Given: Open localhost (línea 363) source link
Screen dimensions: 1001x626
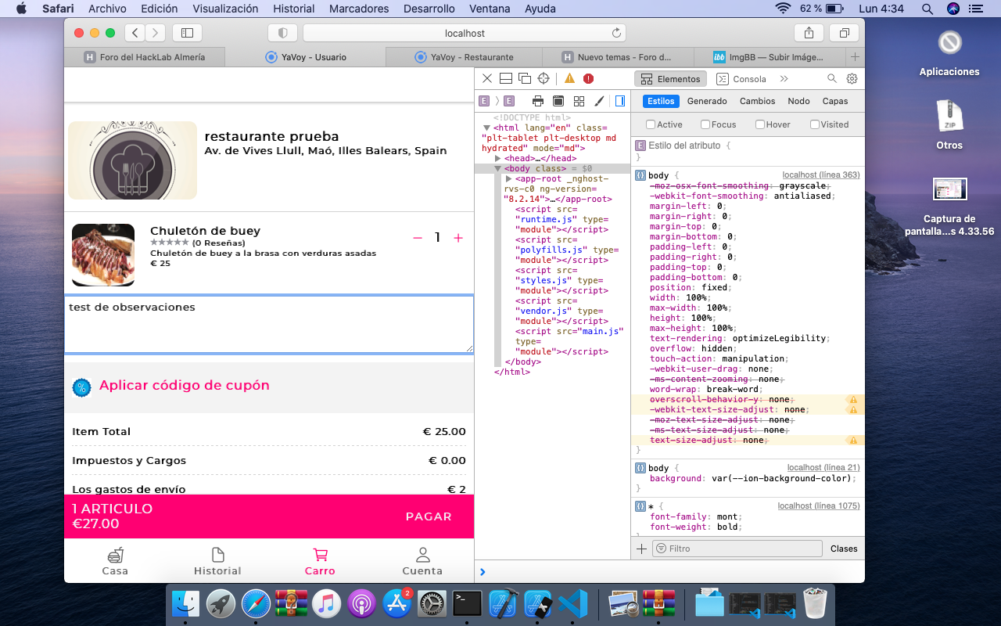Looking at the screenshot, I should pyautogui.click(x=821, y=174).
